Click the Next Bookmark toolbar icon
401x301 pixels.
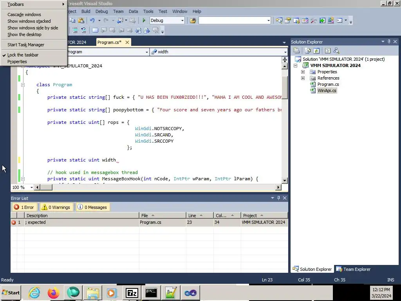coord(112,30)
